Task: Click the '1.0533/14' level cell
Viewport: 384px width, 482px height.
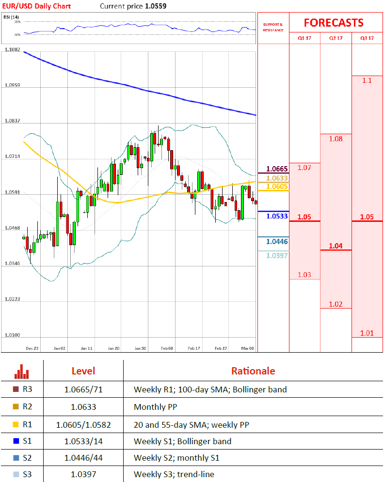Action: coord(83,441)
